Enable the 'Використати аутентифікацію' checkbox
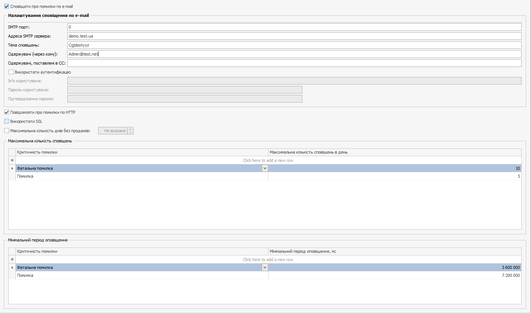Screen dimensions: 531x314 [11, 72]
